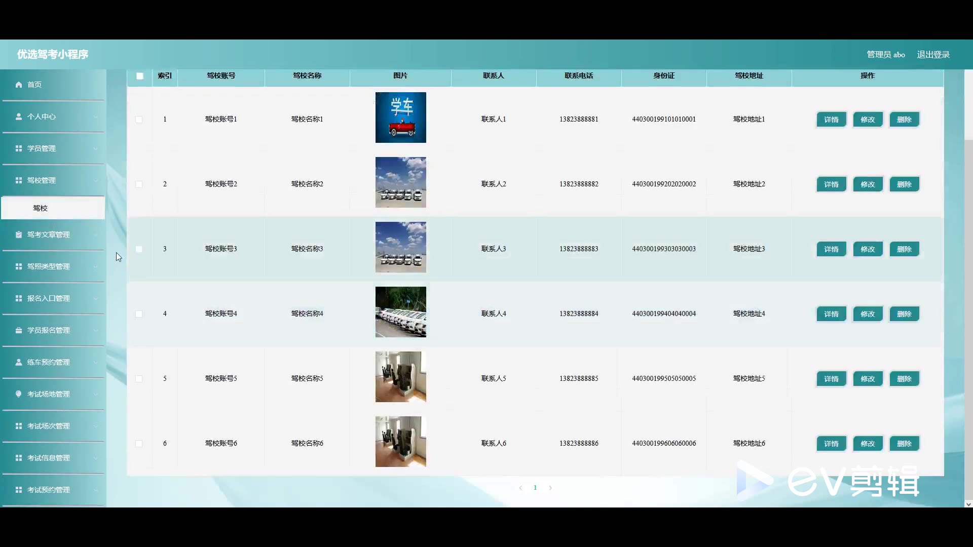Image resolution: width=973 pixels, height=547 pixels.
Task: Click 删除 button for 驾校账号5
Action: [x=904, y=379]
